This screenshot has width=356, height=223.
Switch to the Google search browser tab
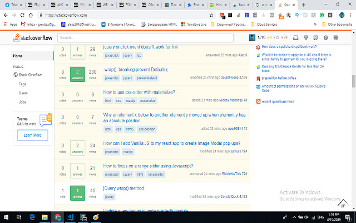pos(264,5)
